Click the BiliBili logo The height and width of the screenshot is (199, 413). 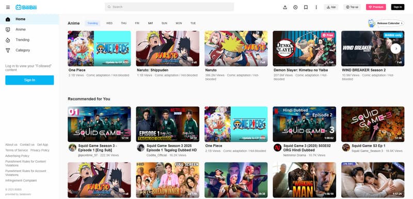tap(26, 7)
